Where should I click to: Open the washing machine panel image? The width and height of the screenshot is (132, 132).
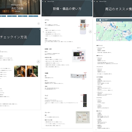(x=78, y=76)
